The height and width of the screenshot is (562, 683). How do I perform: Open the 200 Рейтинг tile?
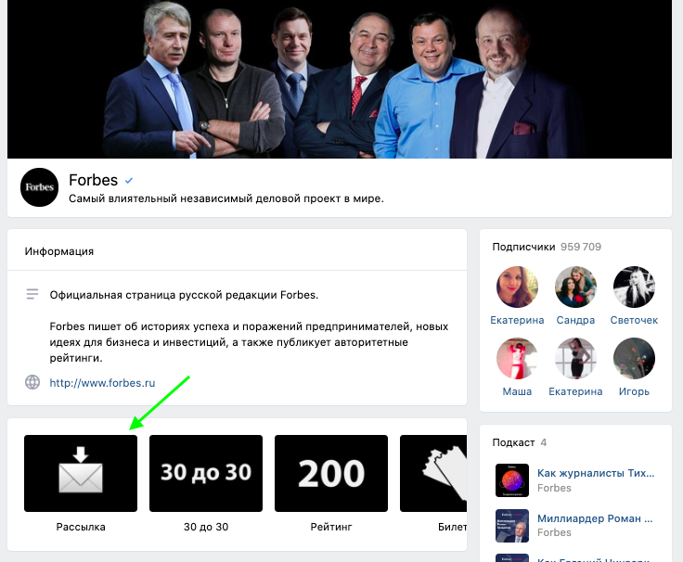pos(331,473)
